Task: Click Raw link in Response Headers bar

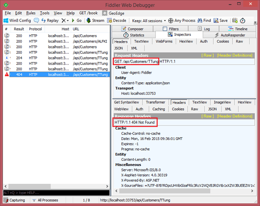Action: click(x=207, y=116)
